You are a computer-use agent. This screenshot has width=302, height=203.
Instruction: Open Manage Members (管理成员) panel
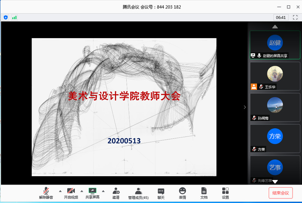138,193
